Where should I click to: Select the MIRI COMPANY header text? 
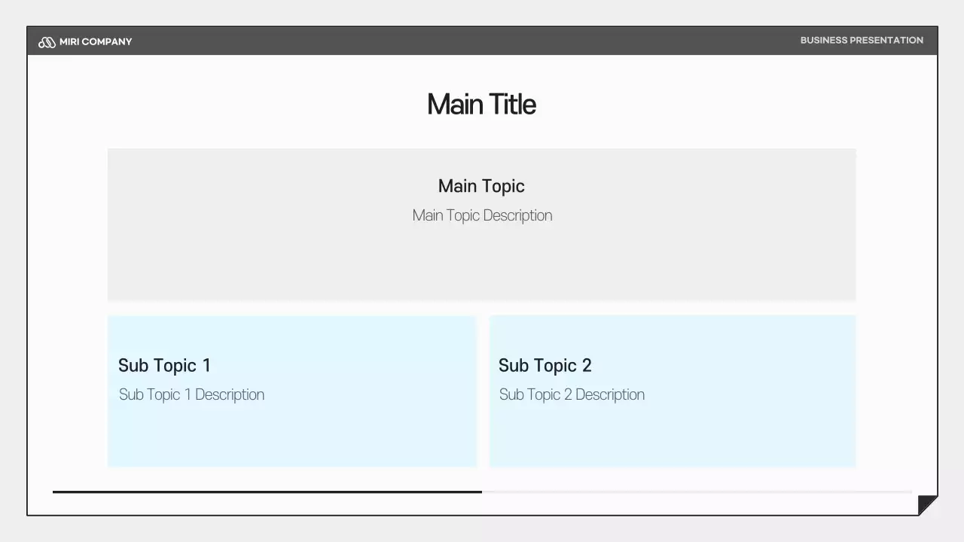[96, 42]
